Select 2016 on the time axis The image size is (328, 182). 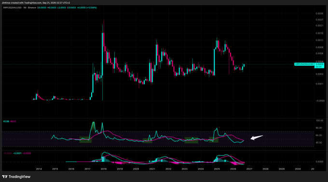[71, 169]
